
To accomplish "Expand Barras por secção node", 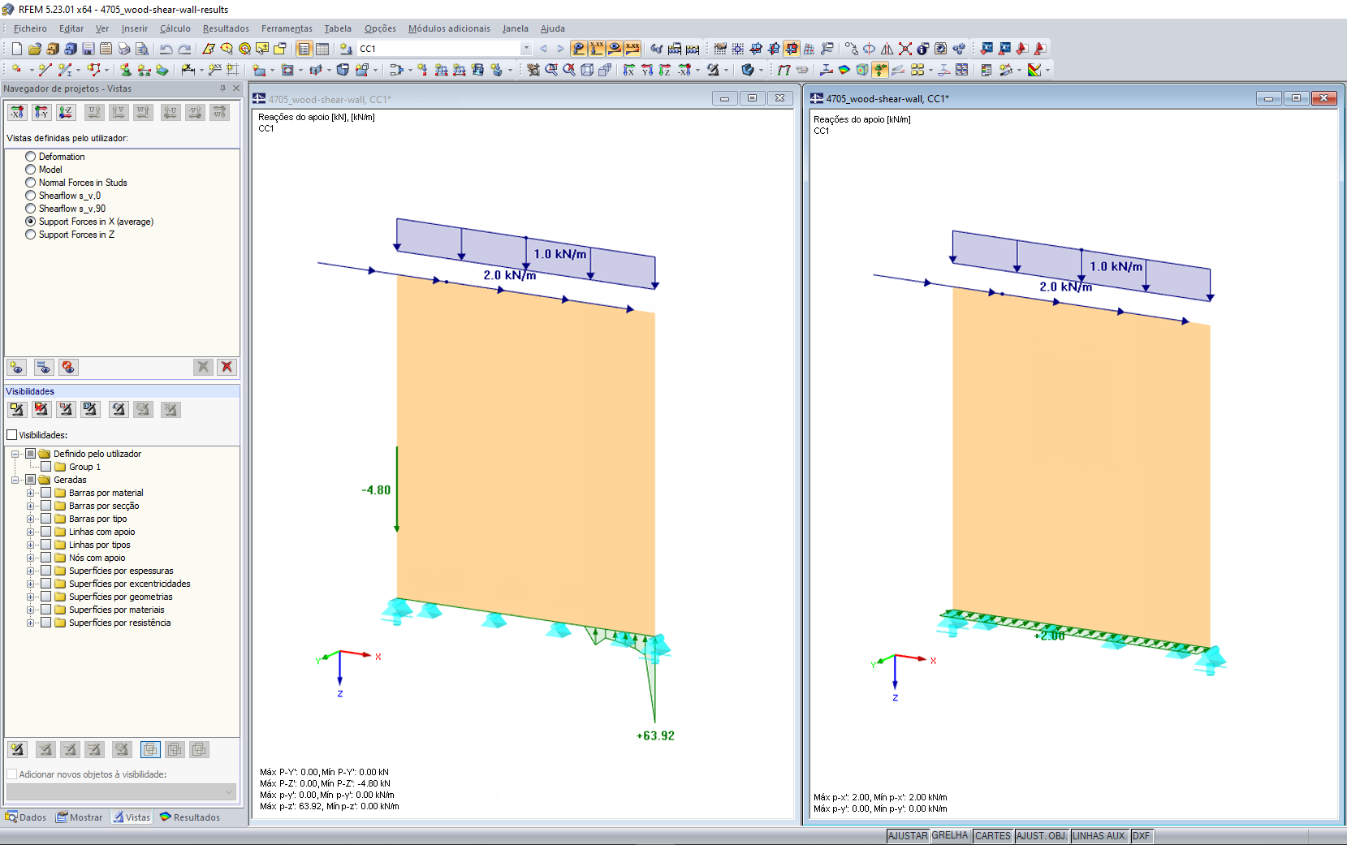I will tap(31, 506).
